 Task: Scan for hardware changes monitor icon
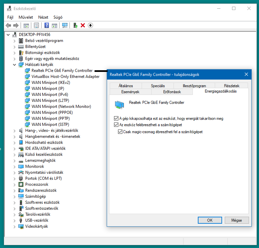[65, 25]
